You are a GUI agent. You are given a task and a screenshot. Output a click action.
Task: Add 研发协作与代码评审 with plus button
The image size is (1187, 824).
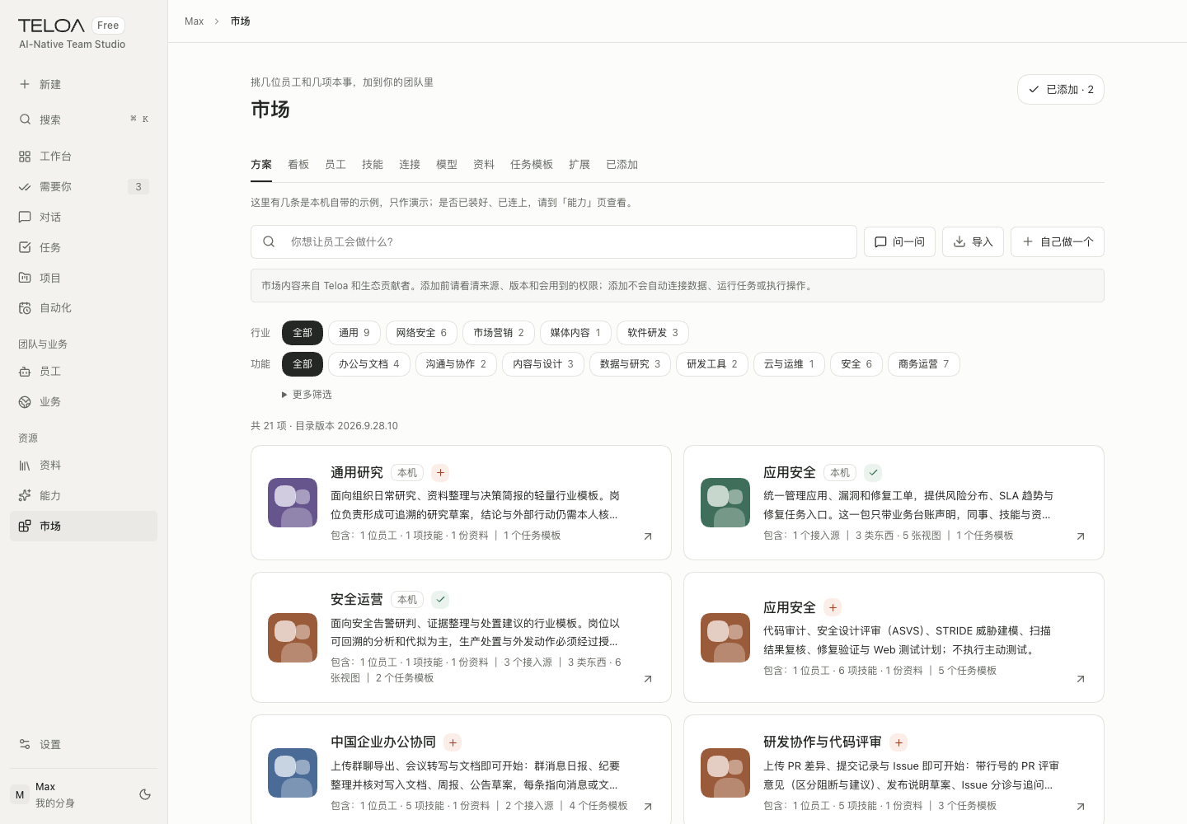(899, 742)
